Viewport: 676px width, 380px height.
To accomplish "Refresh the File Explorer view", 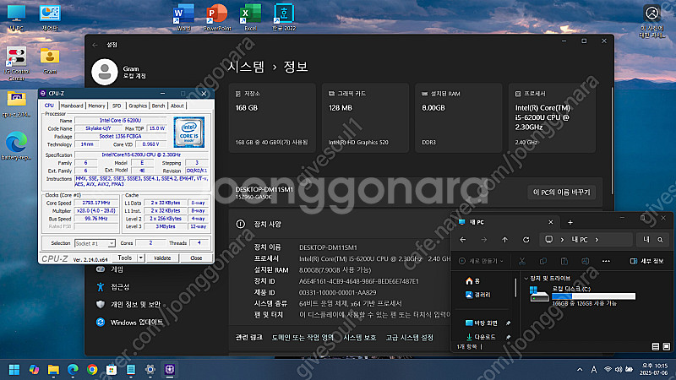I will tap(526, 240).
